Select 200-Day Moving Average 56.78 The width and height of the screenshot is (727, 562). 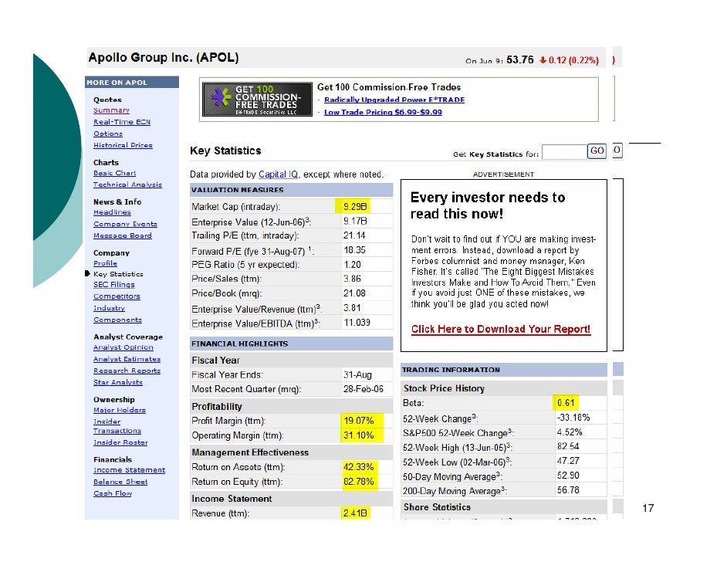(x=568, y=490)
